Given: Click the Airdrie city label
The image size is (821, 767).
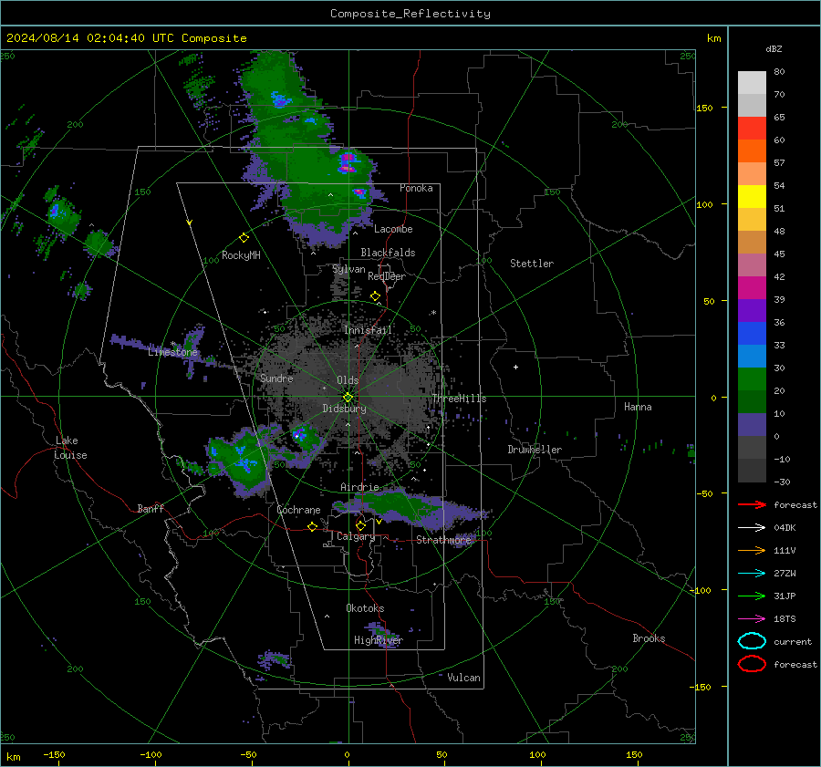Looking at the screenshot, I should point(359,487).
